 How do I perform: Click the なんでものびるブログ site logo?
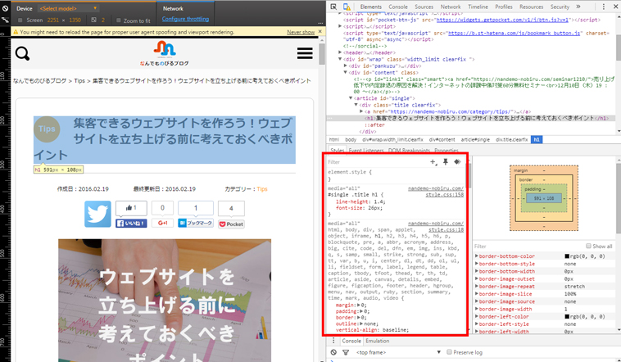[x=165, y=53]
